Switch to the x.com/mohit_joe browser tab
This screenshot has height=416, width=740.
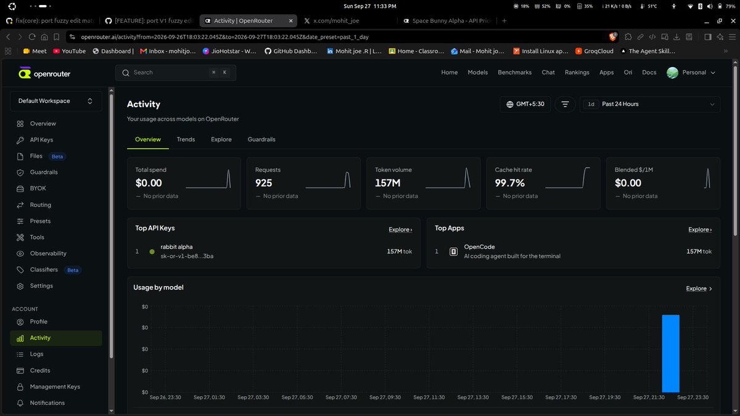[347, 20]
